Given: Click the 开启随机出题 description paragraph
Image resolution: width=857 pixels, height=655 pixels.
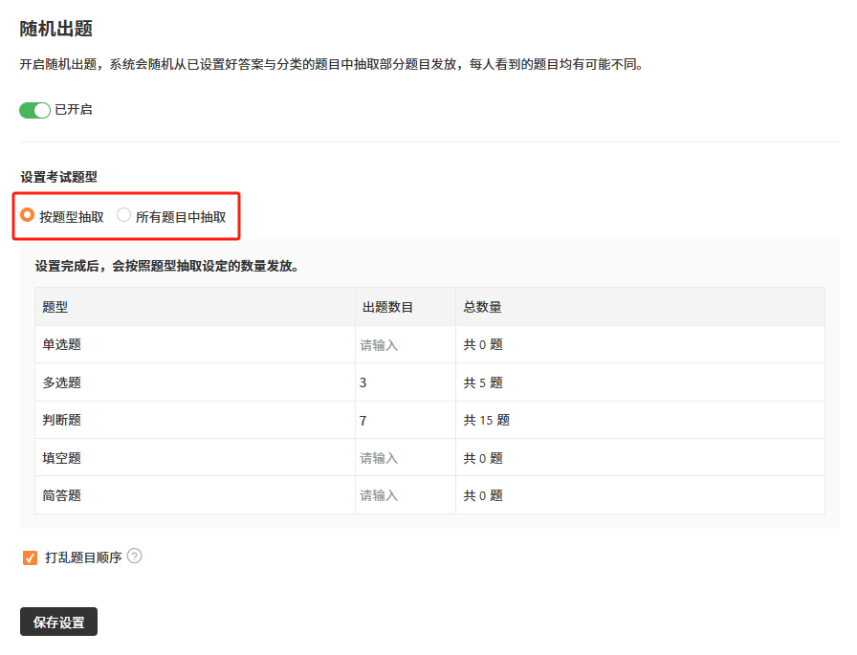Looking at the screenshot, I should [332, 64].
